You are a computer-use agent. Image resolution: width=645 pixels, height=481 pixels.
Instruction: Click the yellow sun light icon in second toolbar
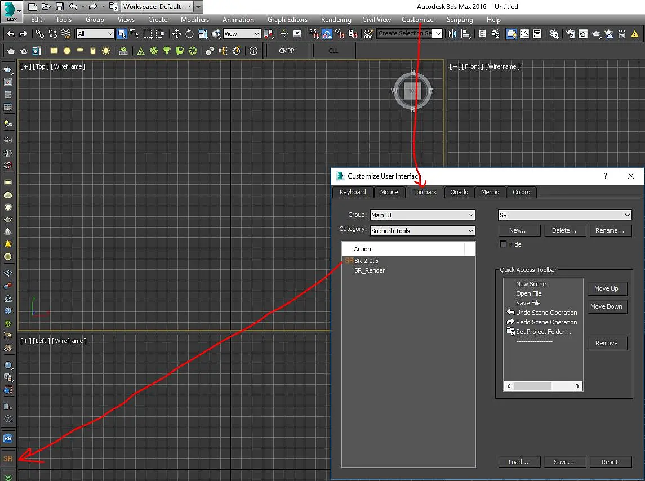[x=106, y=51]
